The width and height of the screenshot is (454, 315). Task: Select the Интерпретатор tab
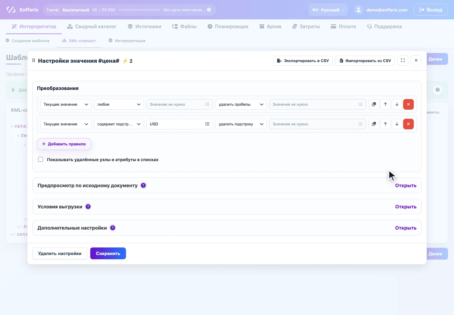click(34, 26)
